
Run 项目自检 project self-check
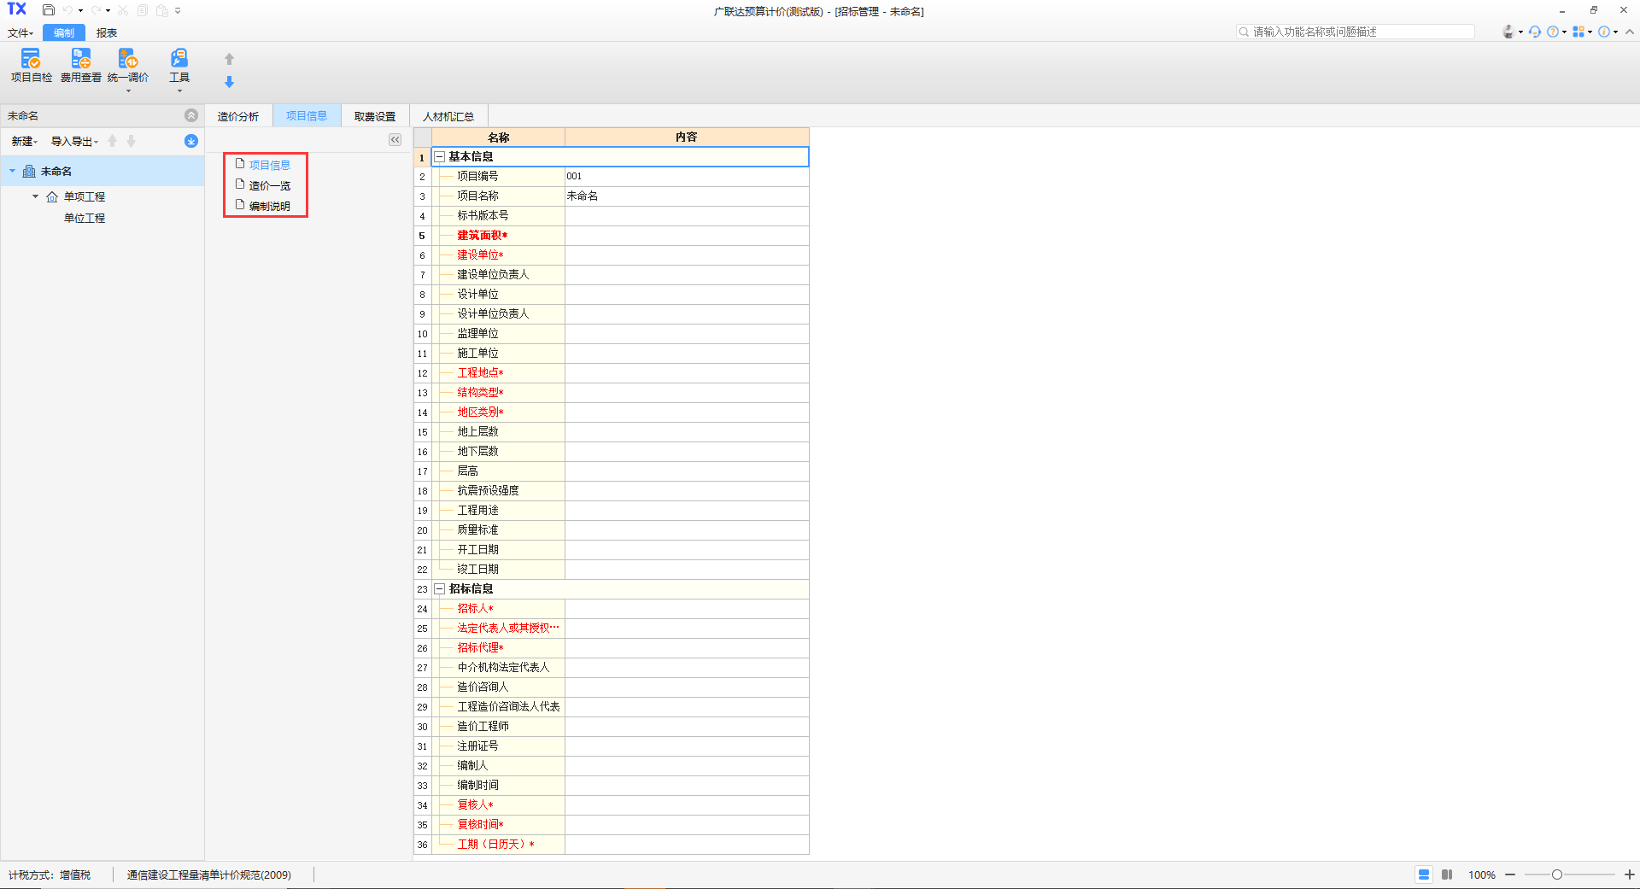[31, 66]
